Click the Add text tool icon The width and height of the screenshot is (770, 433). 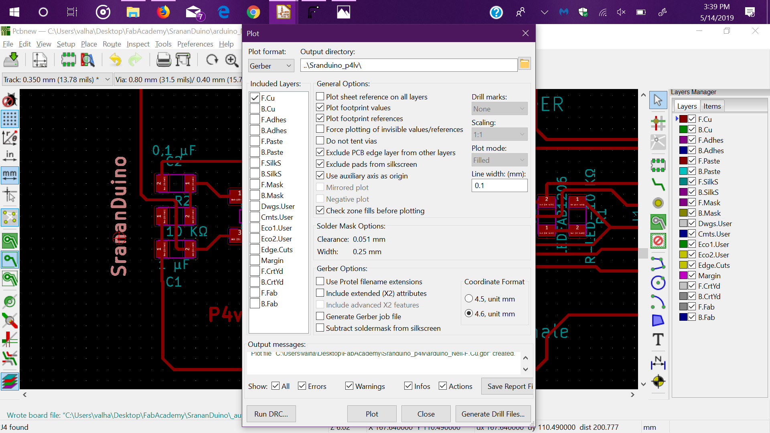[x=658, y=340]
